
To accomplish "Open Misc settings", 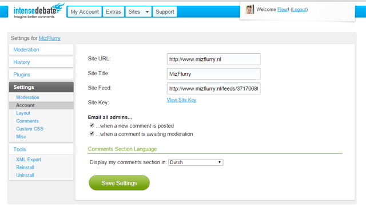I will (21, 137).
